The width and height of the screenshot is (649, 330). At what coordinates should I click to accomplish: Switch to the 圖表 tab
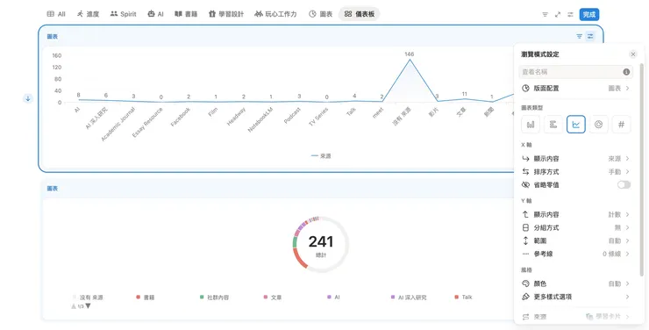tap(321, 14)
